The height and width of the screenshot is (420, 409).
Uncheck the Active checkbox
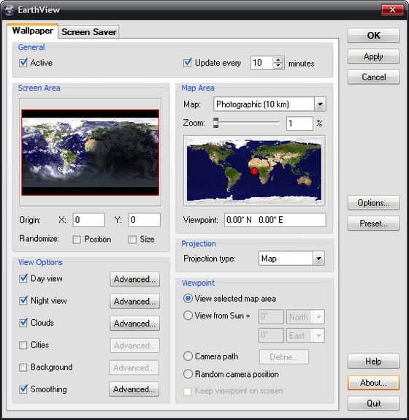click(x=23, y=63)
